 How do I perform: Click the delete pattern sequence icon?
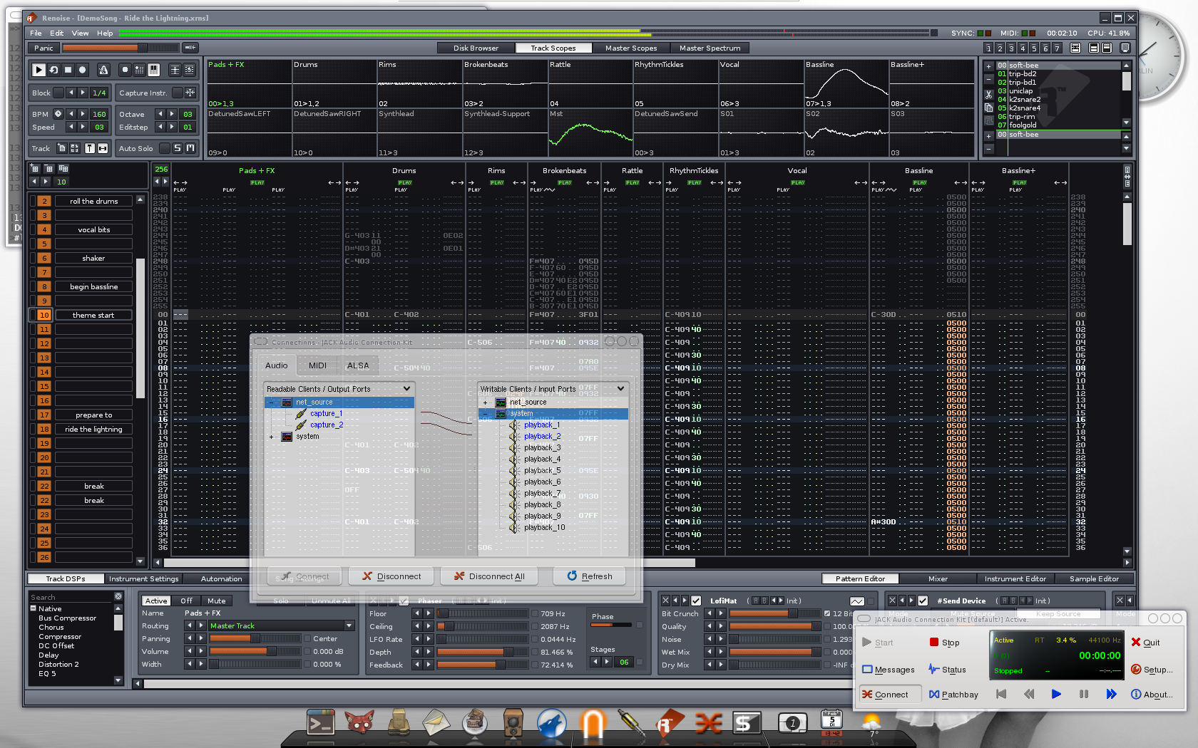coord(48,169)
